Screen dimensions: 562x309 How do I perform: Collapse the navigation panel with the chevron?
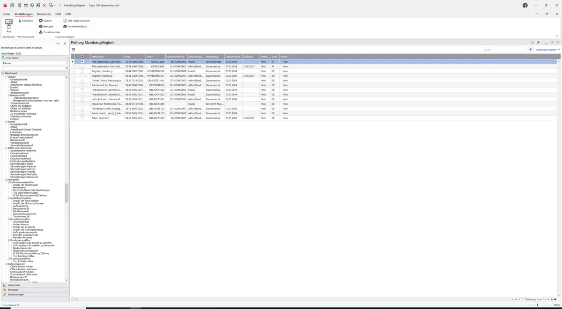(58, 44)
